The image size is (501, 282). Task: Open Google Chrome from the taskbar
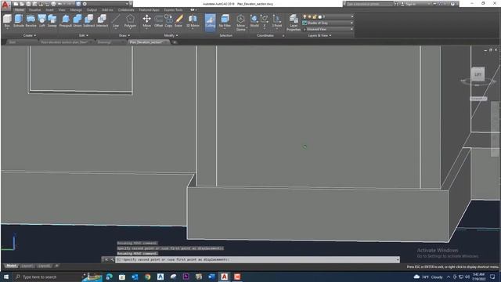point(147,277)
